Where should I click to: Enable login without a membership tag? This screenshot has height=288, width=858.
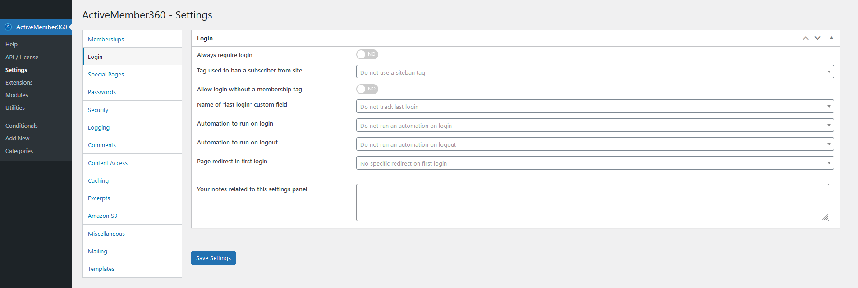coord(367,89)
